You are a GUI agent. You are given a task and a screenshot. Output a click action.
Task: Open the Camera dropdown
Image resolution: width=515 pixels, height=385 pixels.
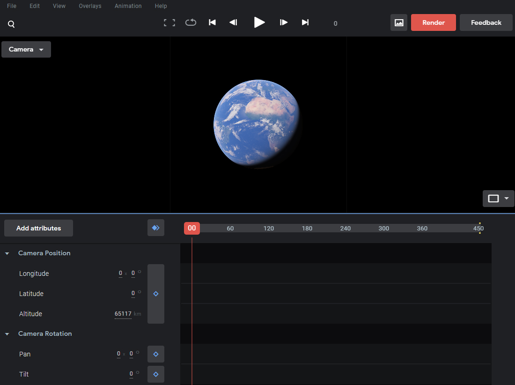[x=26, y=50]
